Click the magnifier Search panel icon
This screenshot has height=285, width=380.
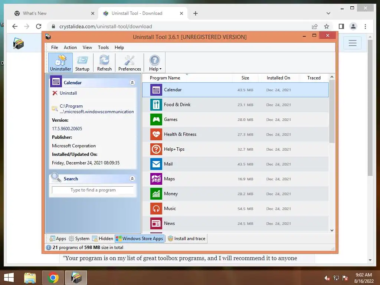pyautogui.click(x=56, y=177)
